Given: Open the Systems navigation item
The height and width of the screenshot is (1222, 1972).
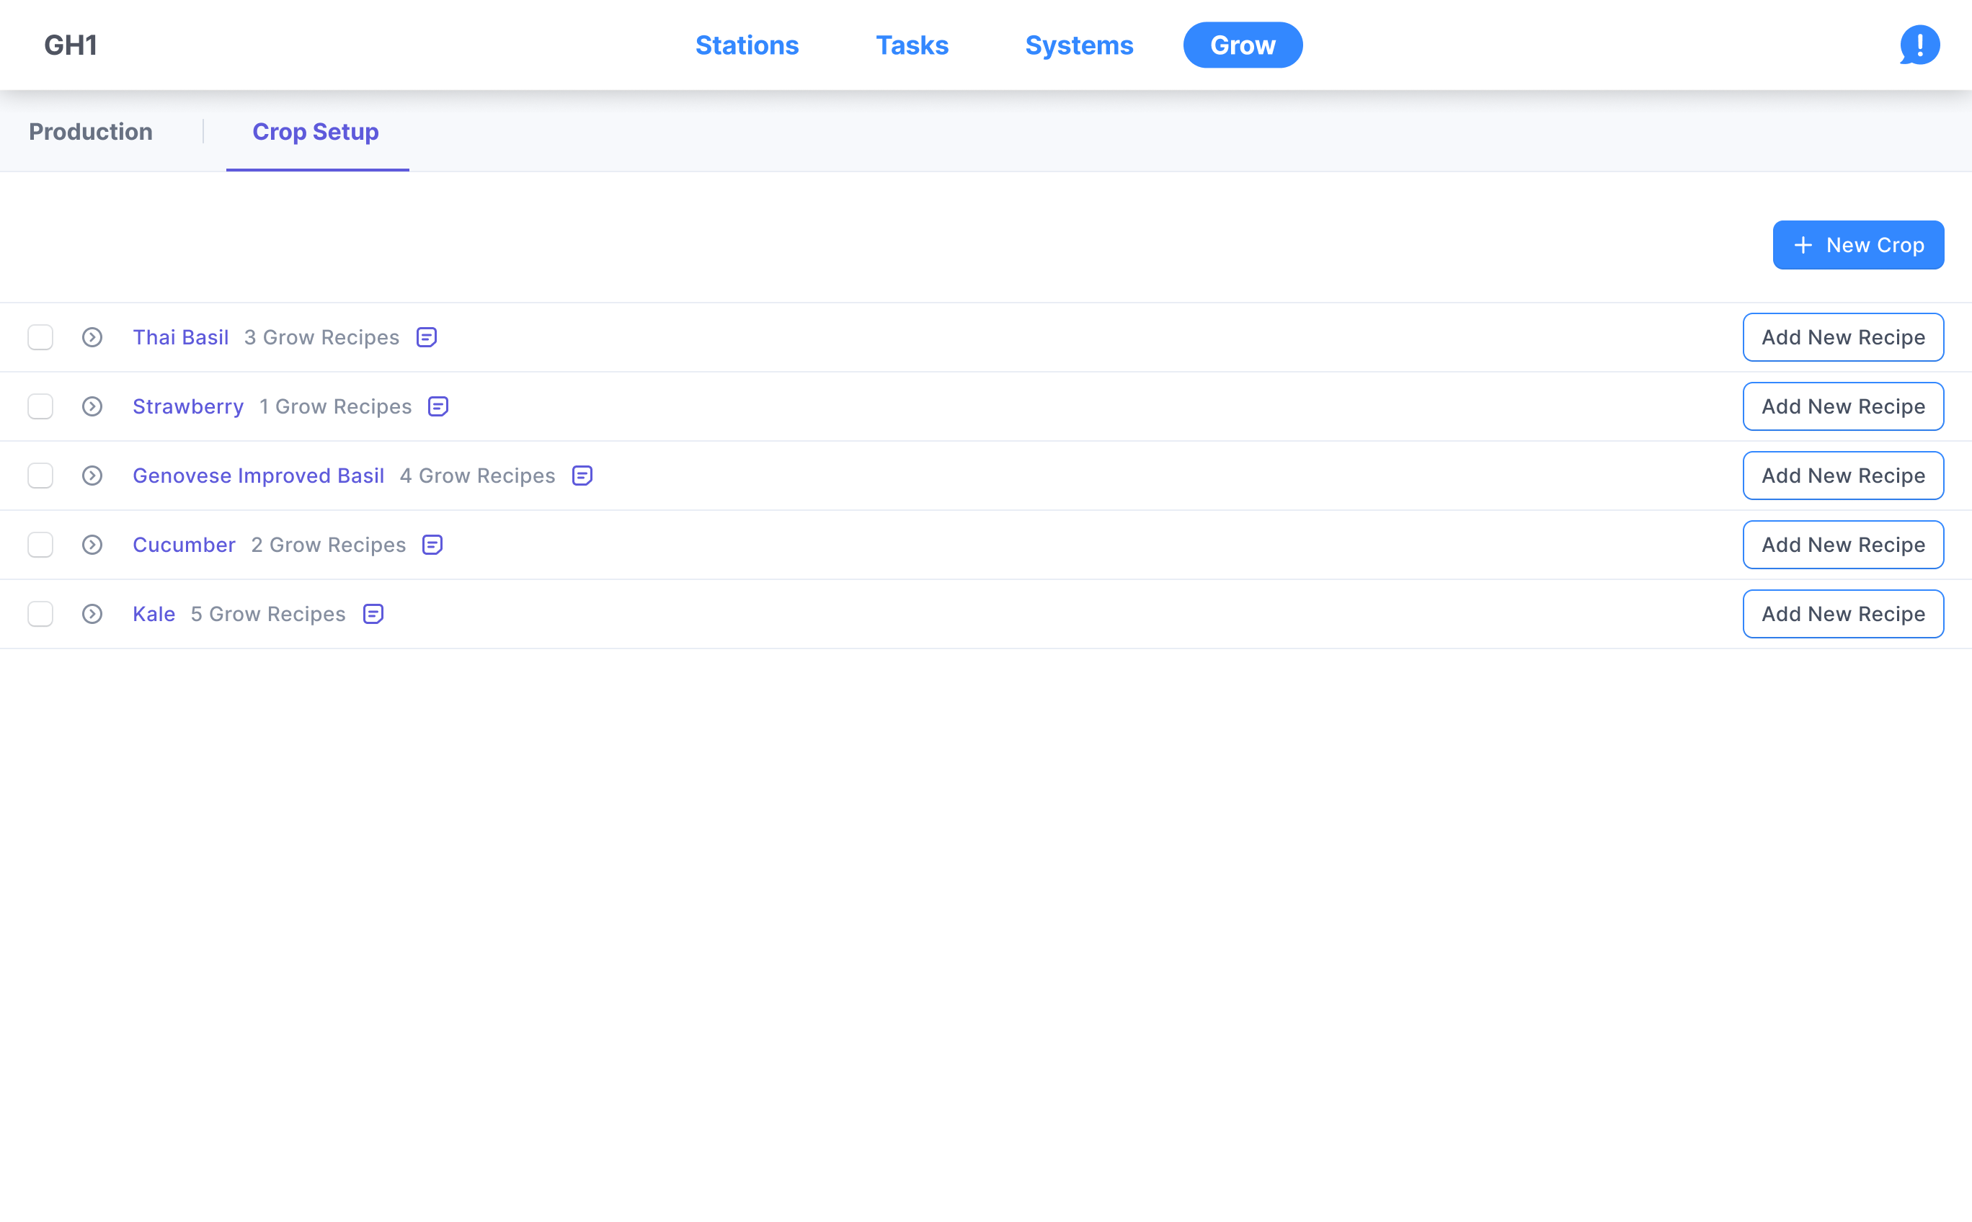Looking at the screenshot, I should [1078, 45].
